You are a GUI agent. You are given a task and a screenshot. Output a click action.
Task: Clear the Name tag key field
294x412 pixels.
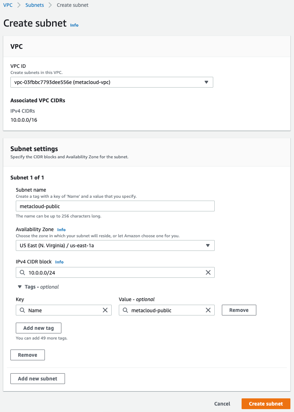(x=105, y=310)
